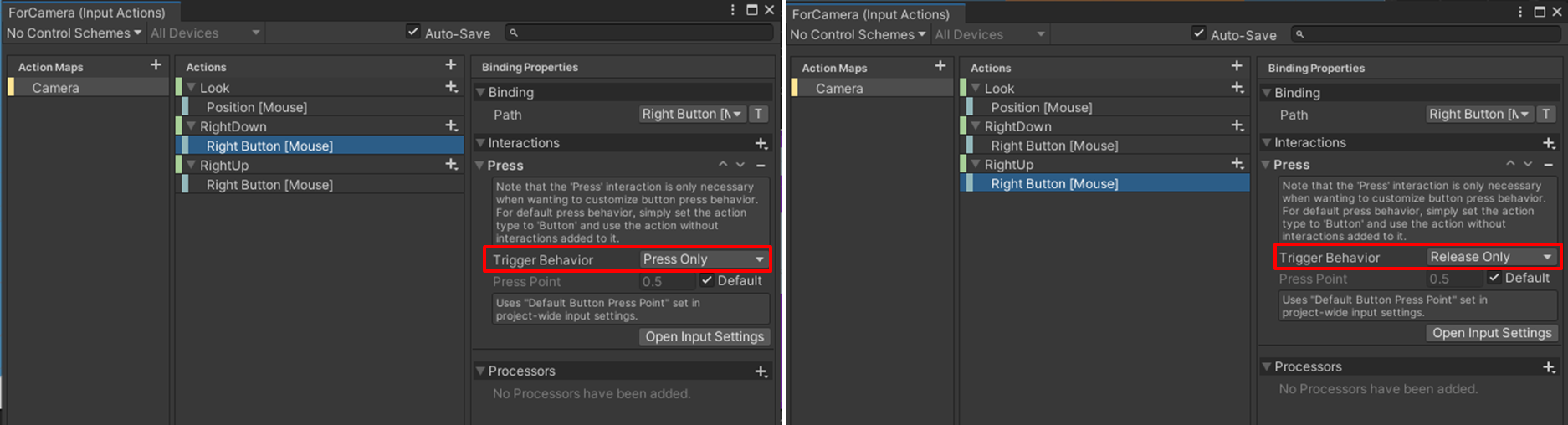Add a processor in left window
This screenshot has height=425, width=1568.
click(x=761, y=371)
